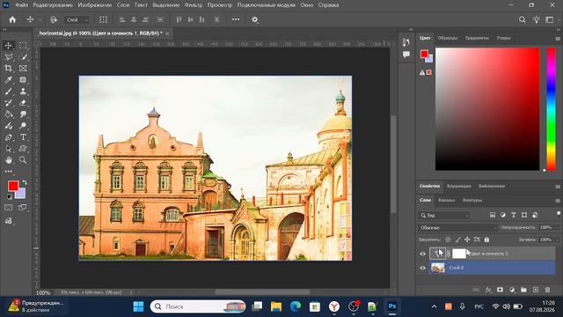Viewport: 563px width, 317px height.
Task: Open the Файл menu
Action: 21,5
